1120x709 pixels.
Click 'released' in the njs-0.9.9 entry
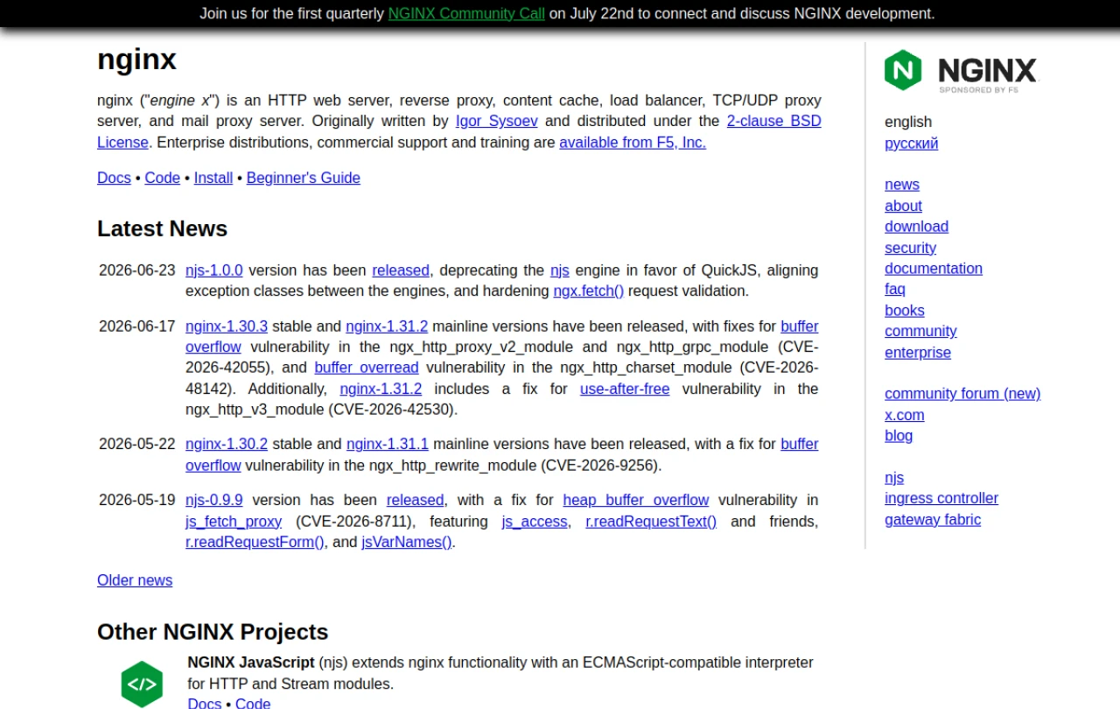point(415,500)
